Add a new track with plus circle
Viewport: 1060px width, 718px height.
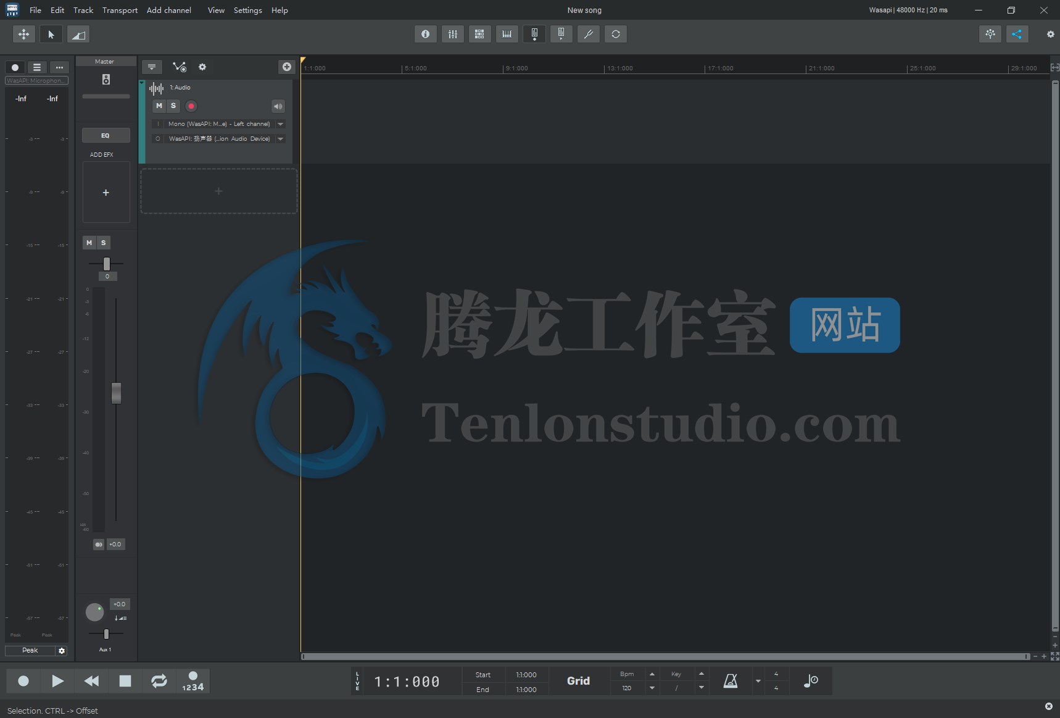[x=287, y=67]
